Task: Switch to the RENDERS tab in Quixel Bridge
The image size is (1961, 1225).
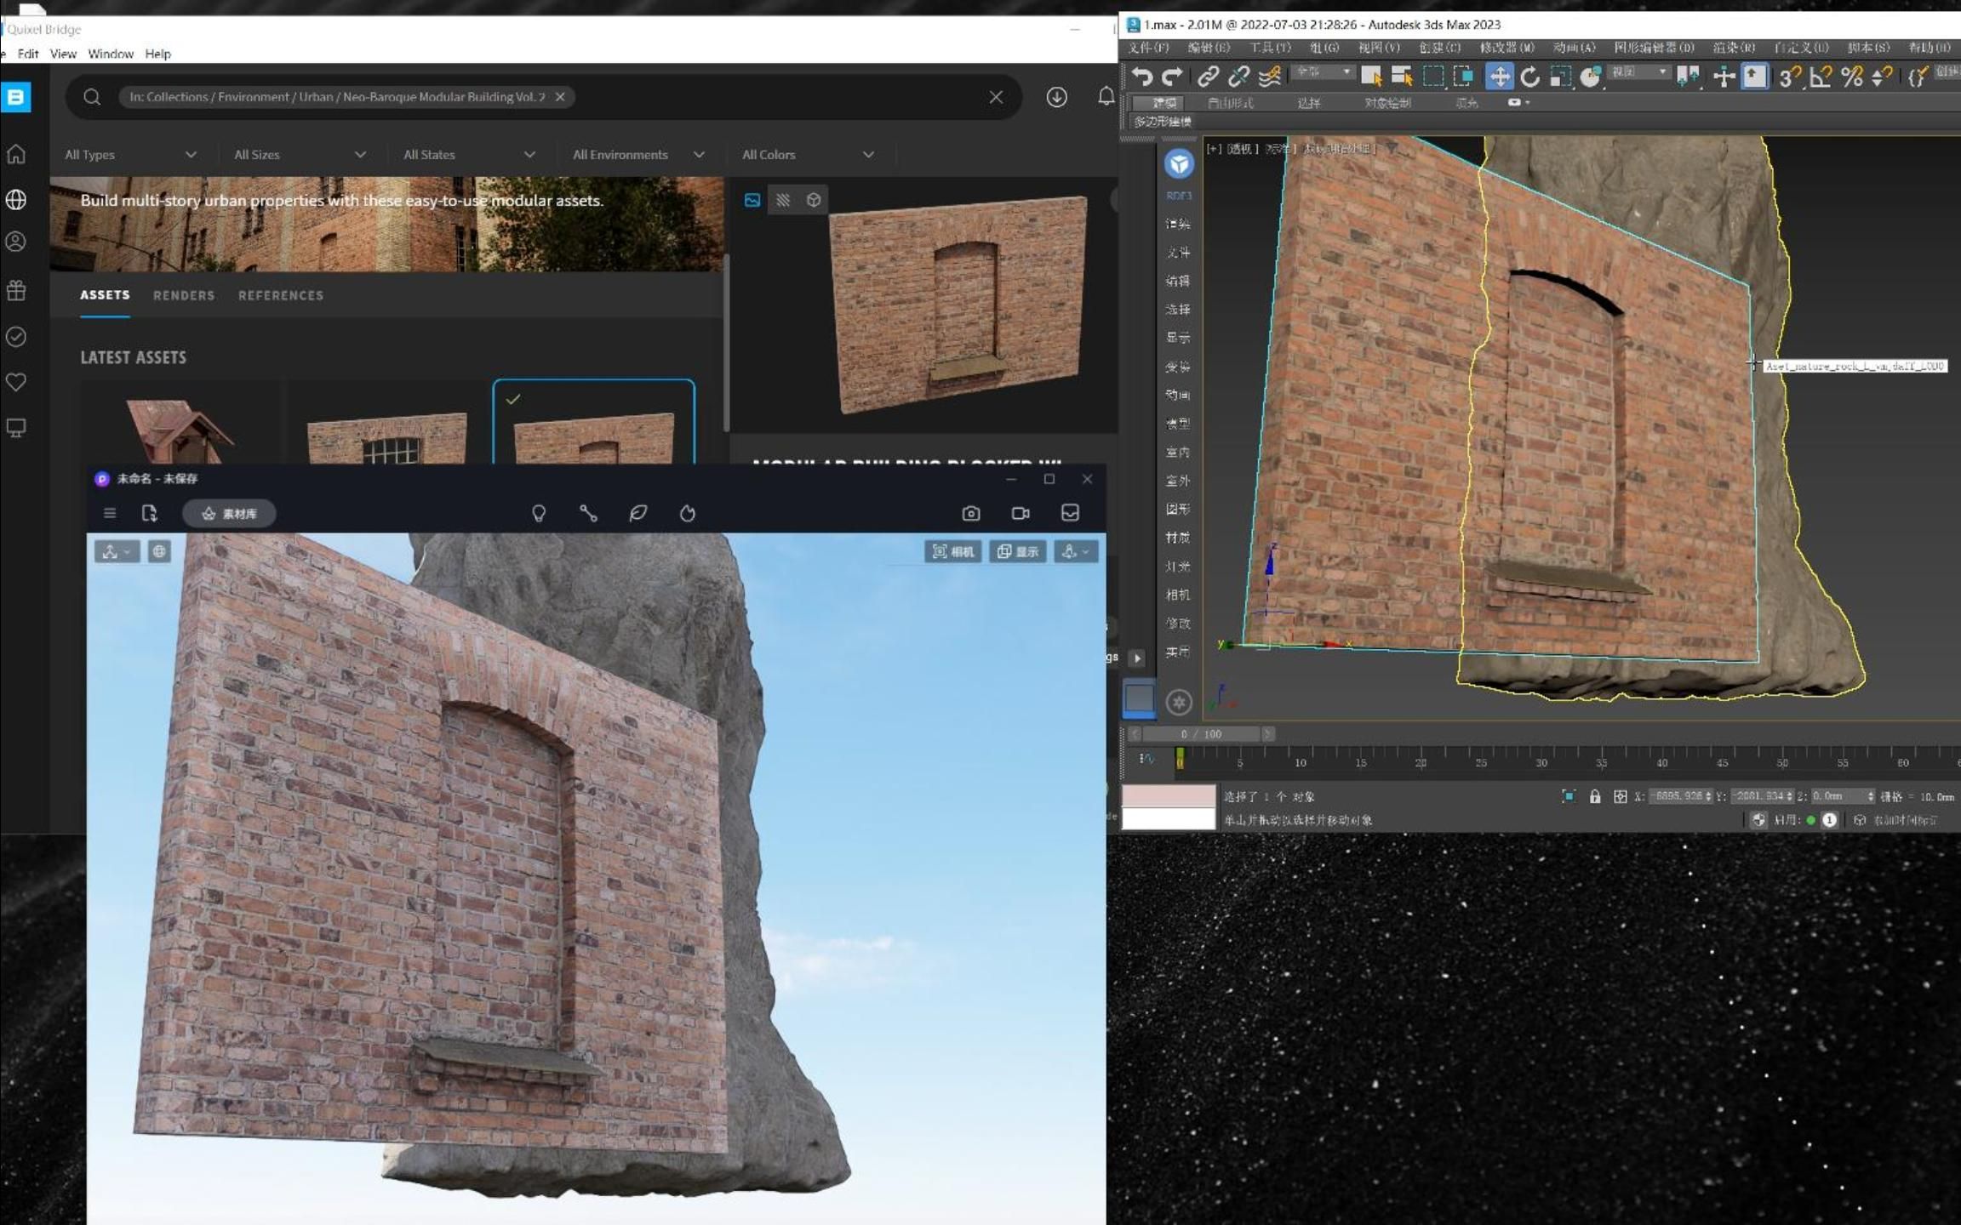Action: pos(183,295)
